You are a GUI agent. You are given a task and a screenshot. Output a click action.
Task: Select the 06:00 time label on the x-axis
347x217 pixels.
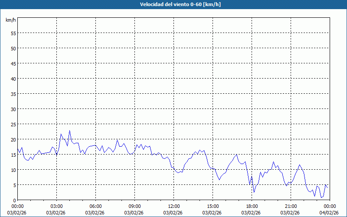point(95,206)
